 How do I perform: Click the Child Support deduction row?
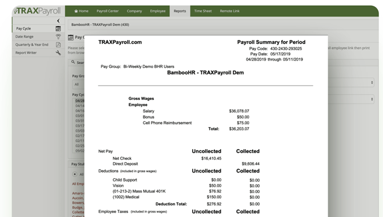(186, 180)
